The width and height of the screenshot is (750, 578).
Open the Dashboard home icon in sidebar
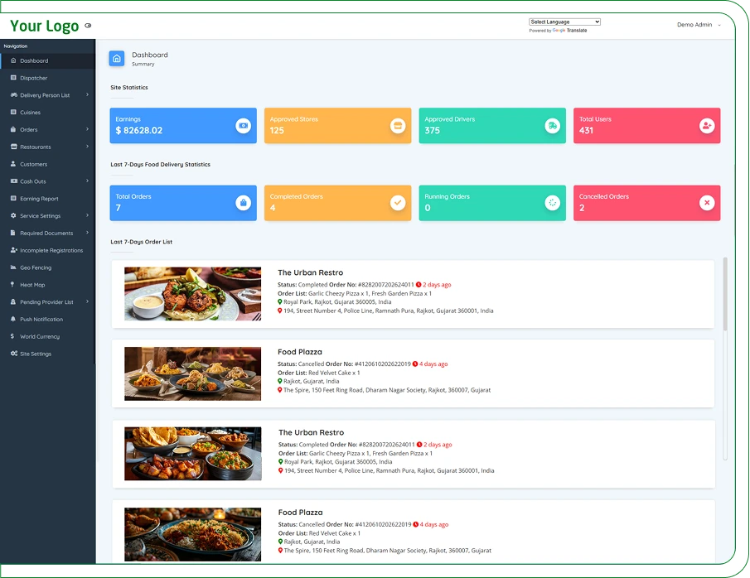point(13,60)
